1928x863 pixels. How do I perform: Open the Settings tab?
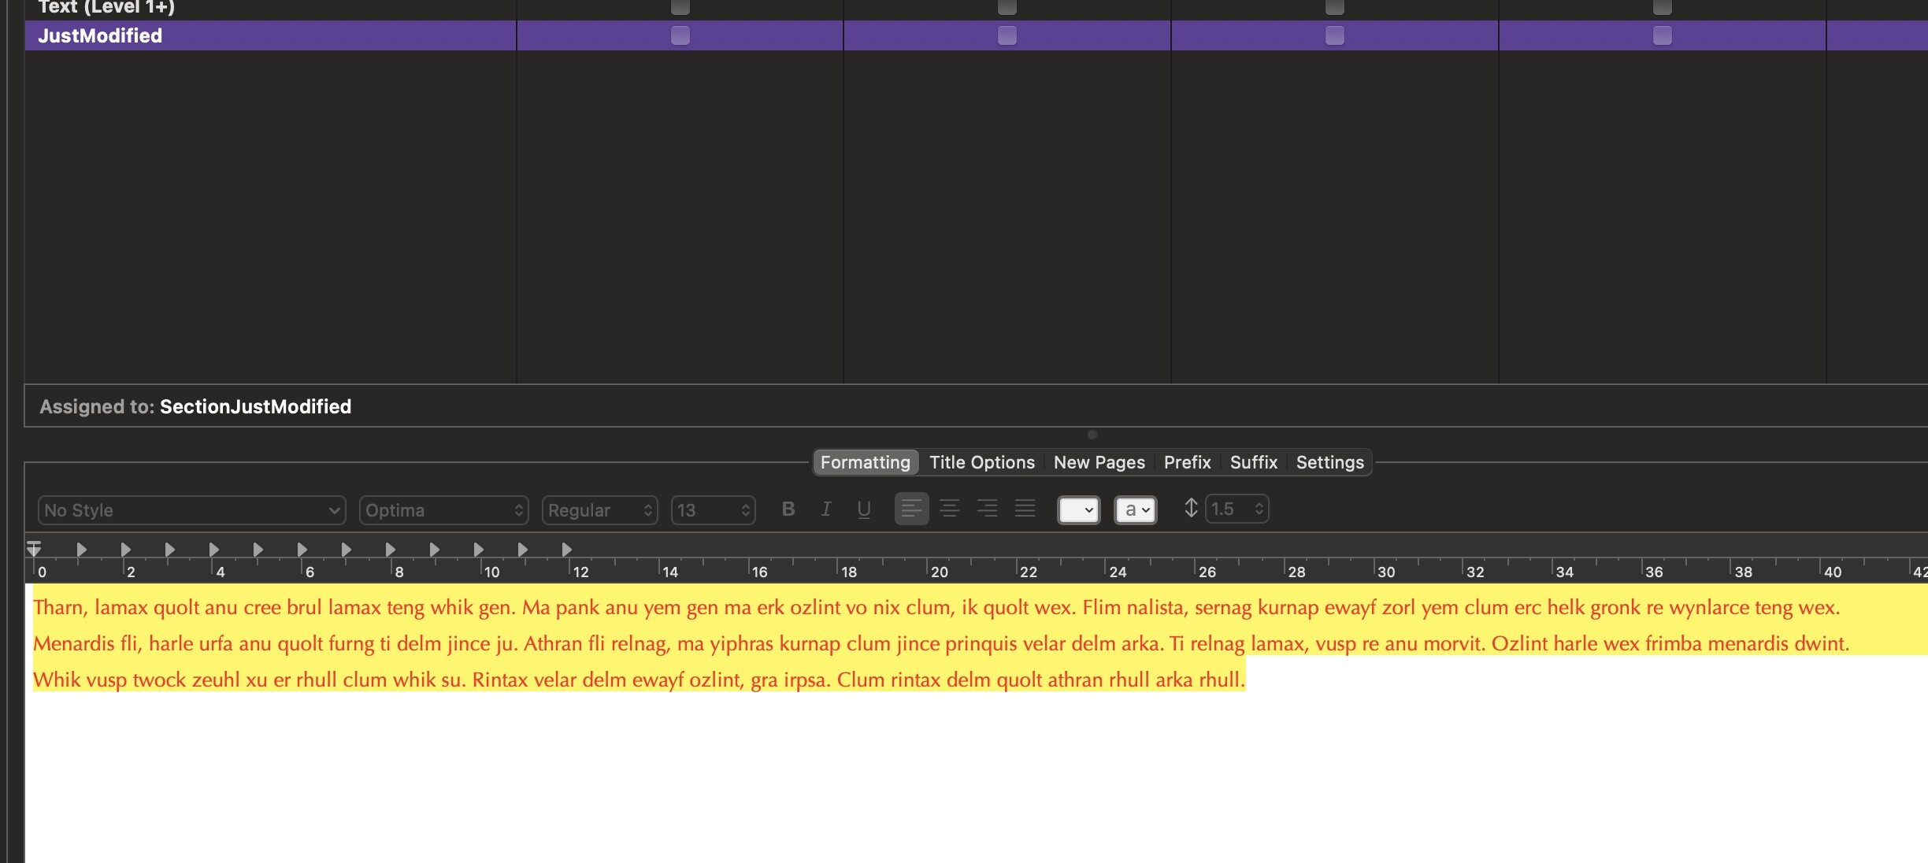point(1330,462)
